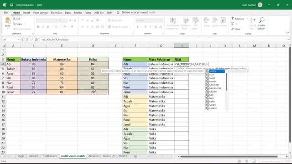Open the Formulas ribbon tab
Viewport: 292px width, 164px height.
pyautogui.click(x=56, y=13)
